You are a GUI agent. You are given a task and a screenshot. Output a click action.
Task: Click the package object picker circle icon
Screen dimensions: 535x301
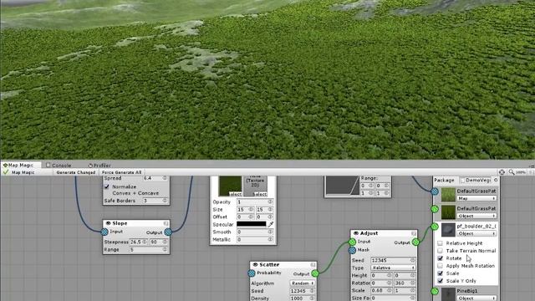[496, 180]
